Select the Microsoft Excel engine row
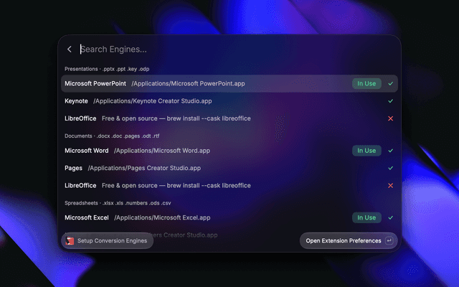 [x=229, y=217]
